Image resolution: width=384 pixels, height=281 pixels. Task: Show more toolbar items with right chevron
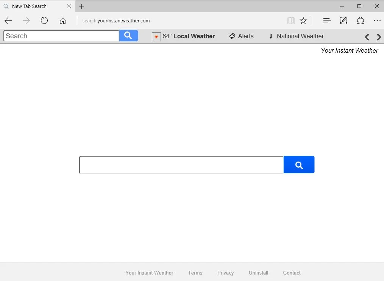[379, 37]
